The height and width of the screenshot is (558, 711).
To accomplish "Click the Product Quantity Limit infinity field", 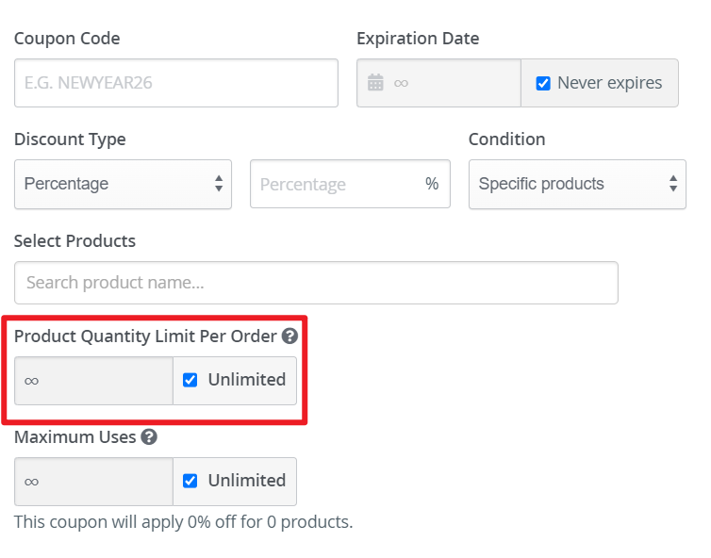I will point(94,380).
